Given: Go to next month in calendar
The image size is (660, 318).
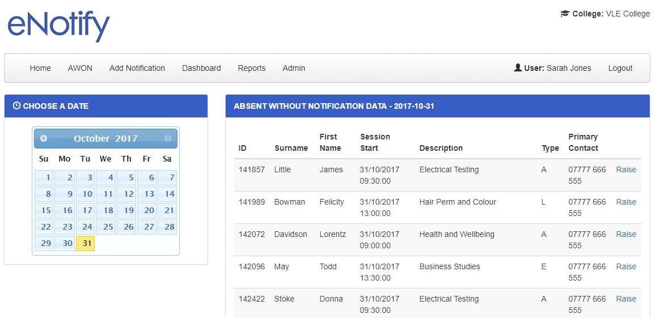Looking at the screenshot, I should coord(167,138).
